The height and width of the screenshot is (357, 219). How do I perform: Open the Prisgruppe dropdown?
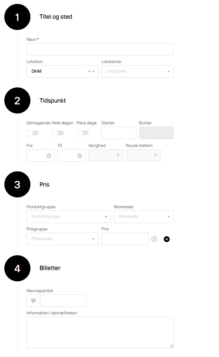pos(63,239)
